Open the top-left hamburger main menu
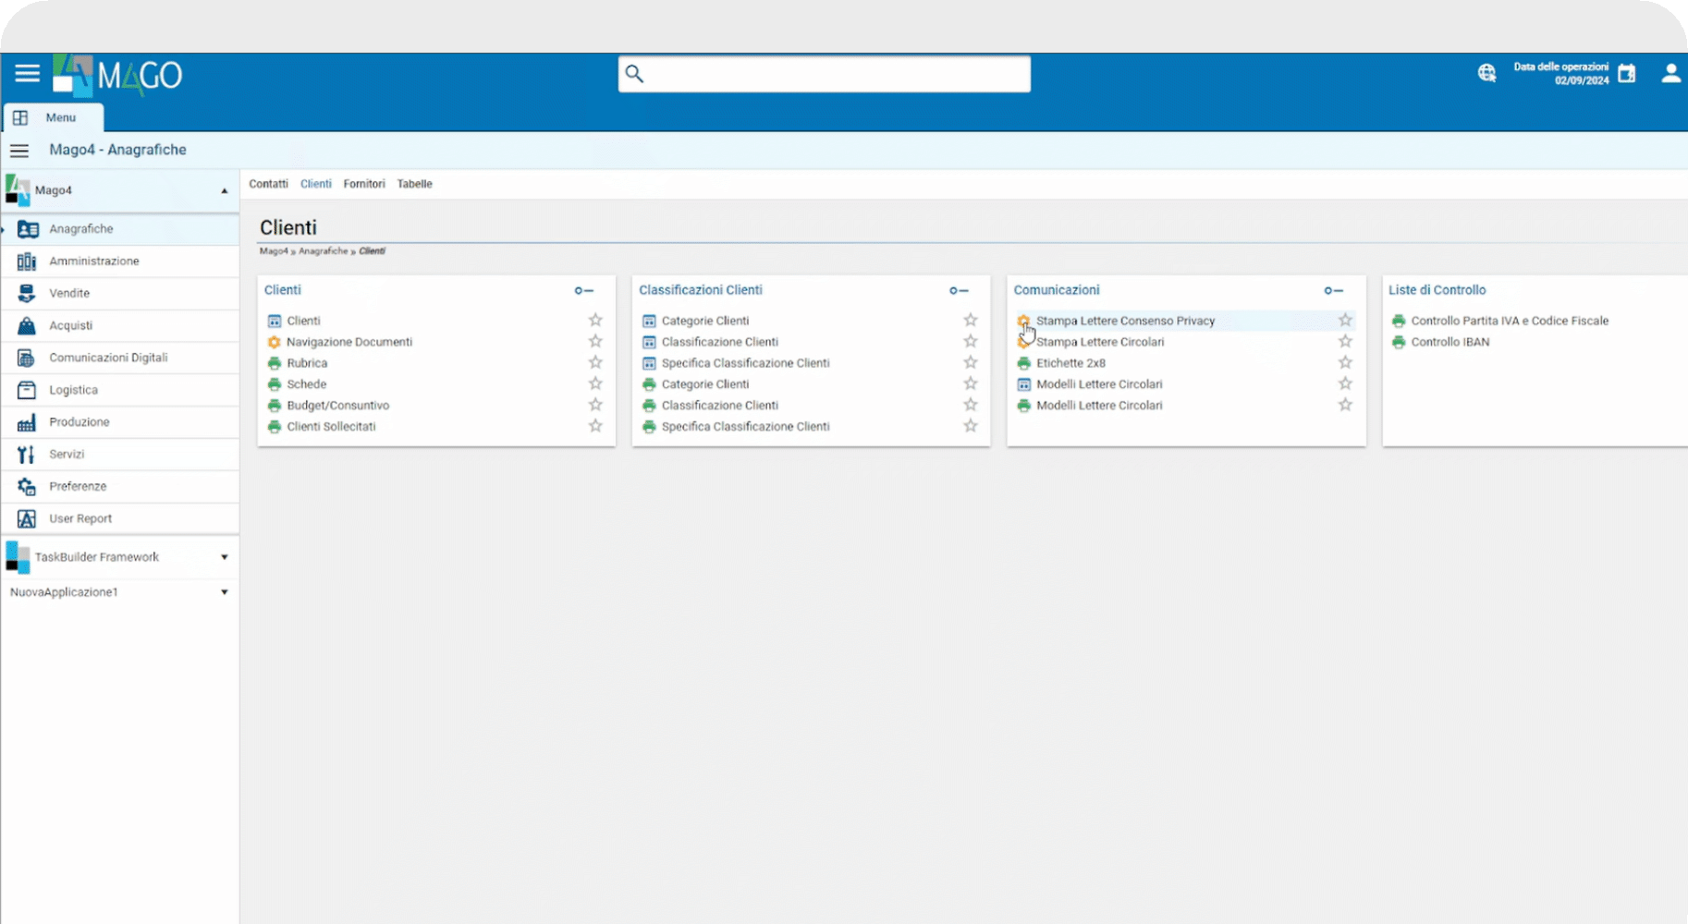Screen dimensions: 1688x924 (27, 74)
